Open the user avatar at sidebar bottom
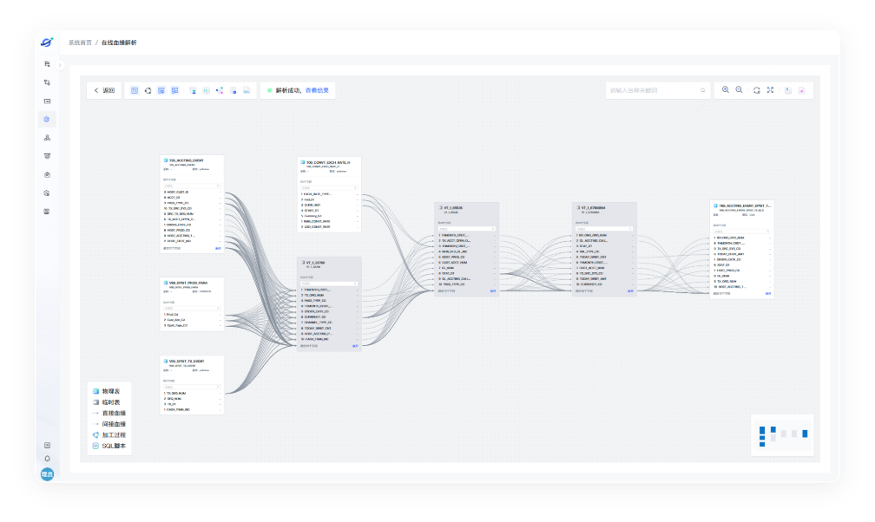875x522 pixels. tap(47, 474)
